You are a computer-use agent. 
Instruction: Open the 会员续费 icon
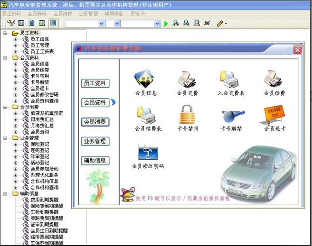point(273,79)
